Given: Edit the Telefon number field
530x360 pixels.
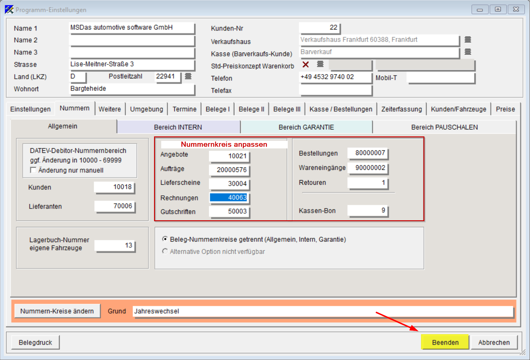Looking at the screenshot, I should (335, 77).
